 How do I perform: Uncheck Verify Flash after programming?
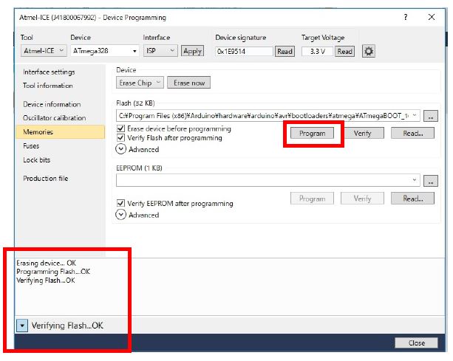click(121, 137)
